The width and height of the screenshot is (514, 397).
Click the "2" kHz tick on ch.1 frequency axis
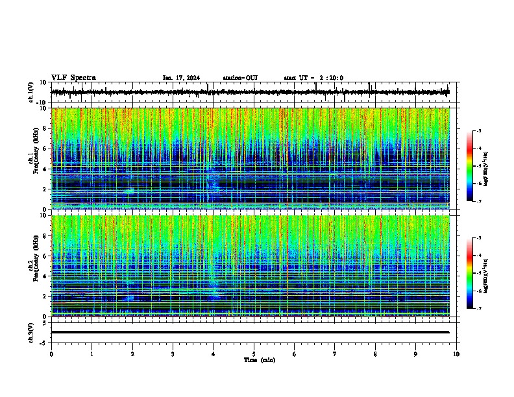click(x=45, y=189)
